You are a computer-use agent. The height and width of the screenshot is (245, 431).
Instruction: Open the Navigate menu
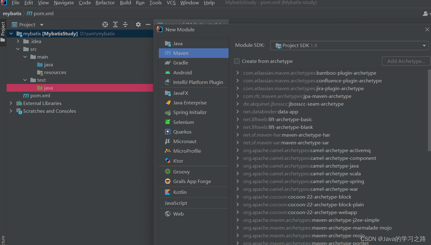coord(64,3)
